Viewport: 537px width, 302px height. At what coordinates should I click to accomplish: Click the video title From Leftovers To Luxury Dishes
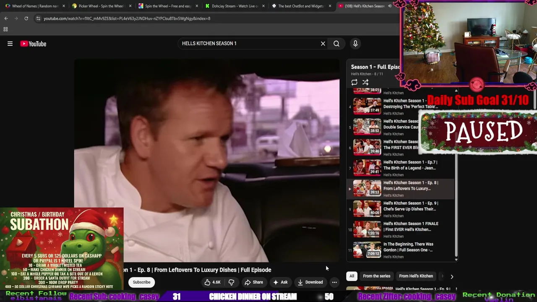197,270
